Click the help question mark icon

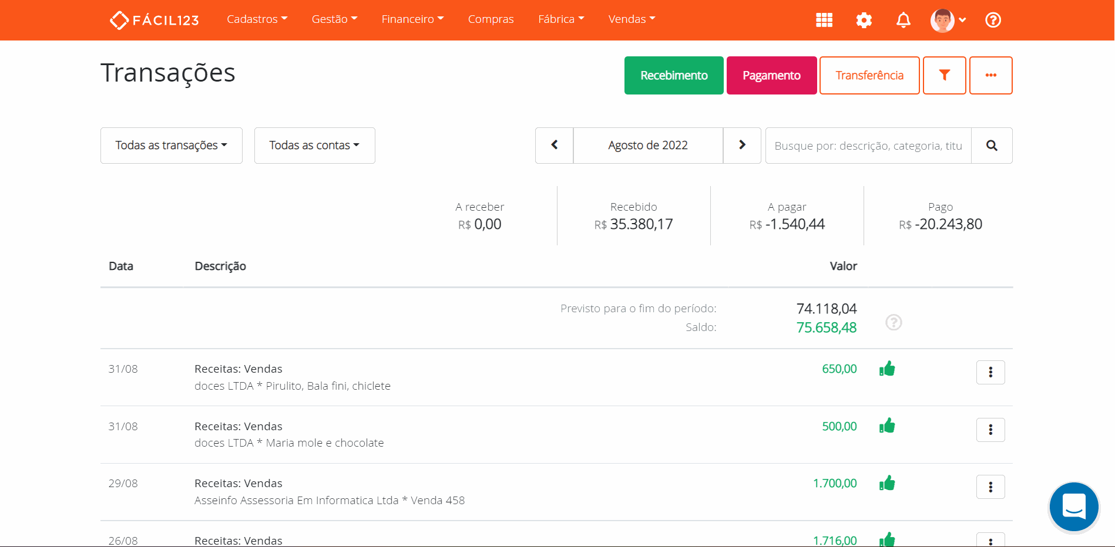pos(993,20)
